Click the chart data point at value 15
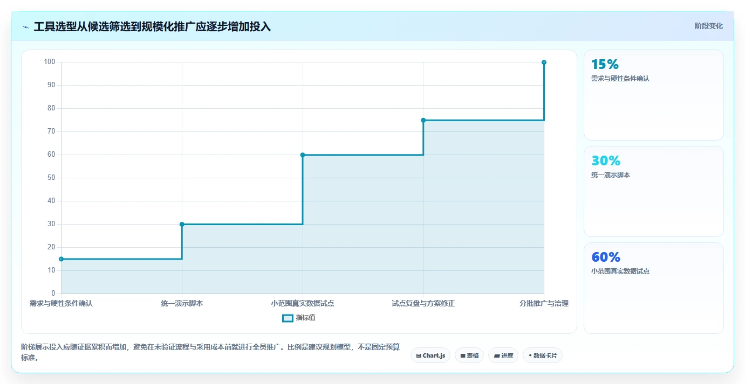The height and width of the screenshot is (384, 745). coord(61,259)
